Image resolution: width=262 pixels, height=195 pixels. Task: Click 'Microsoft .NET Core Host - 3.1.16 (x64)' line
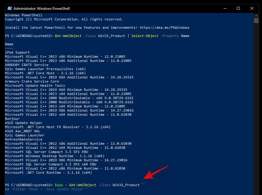pos(45,73)
